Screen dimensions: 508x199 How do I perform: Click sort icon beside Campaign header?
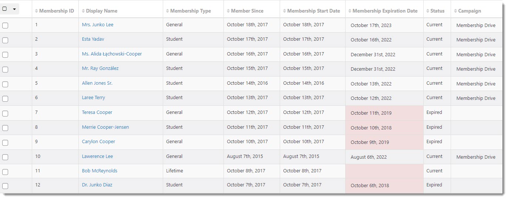point(455,11)
